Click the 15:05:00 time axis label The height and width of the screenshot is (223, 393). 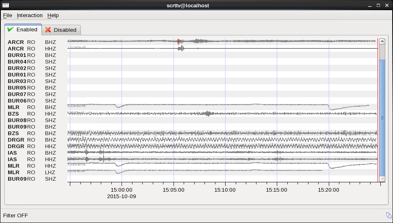coord(174,190)
